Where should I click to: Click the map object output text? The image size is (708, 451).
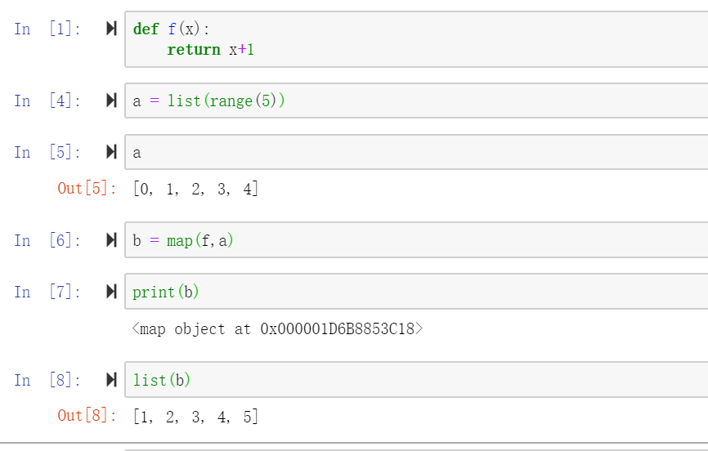(x=277, y=328)
